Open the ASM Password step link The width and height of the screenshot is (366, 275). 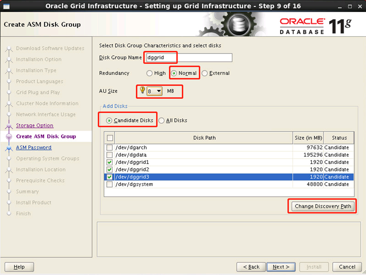(34, 147)
